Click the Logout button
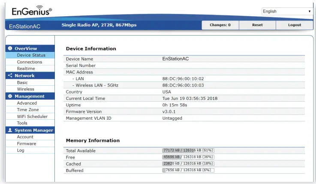 295,25
